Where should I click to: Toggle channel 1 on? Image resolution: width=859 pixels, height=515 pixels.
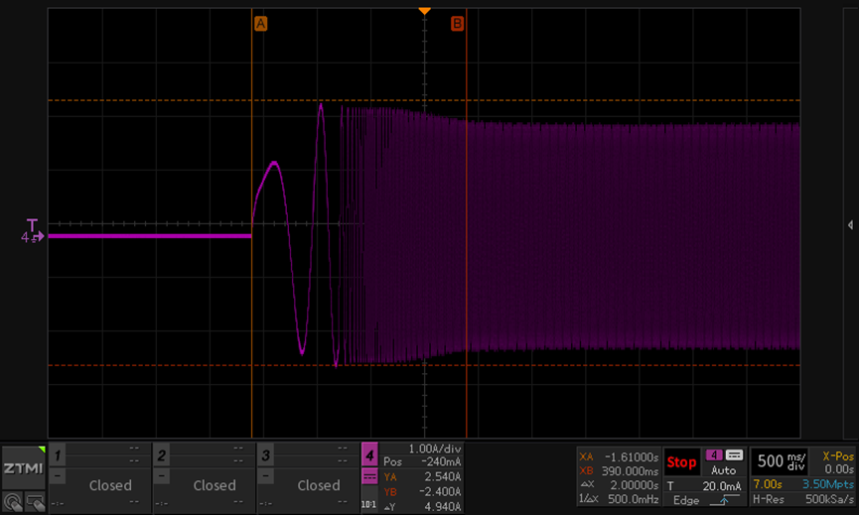coord(57,455)
